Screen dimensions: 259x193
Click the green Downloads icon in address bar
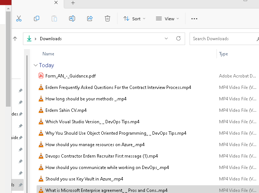point(29,39)
